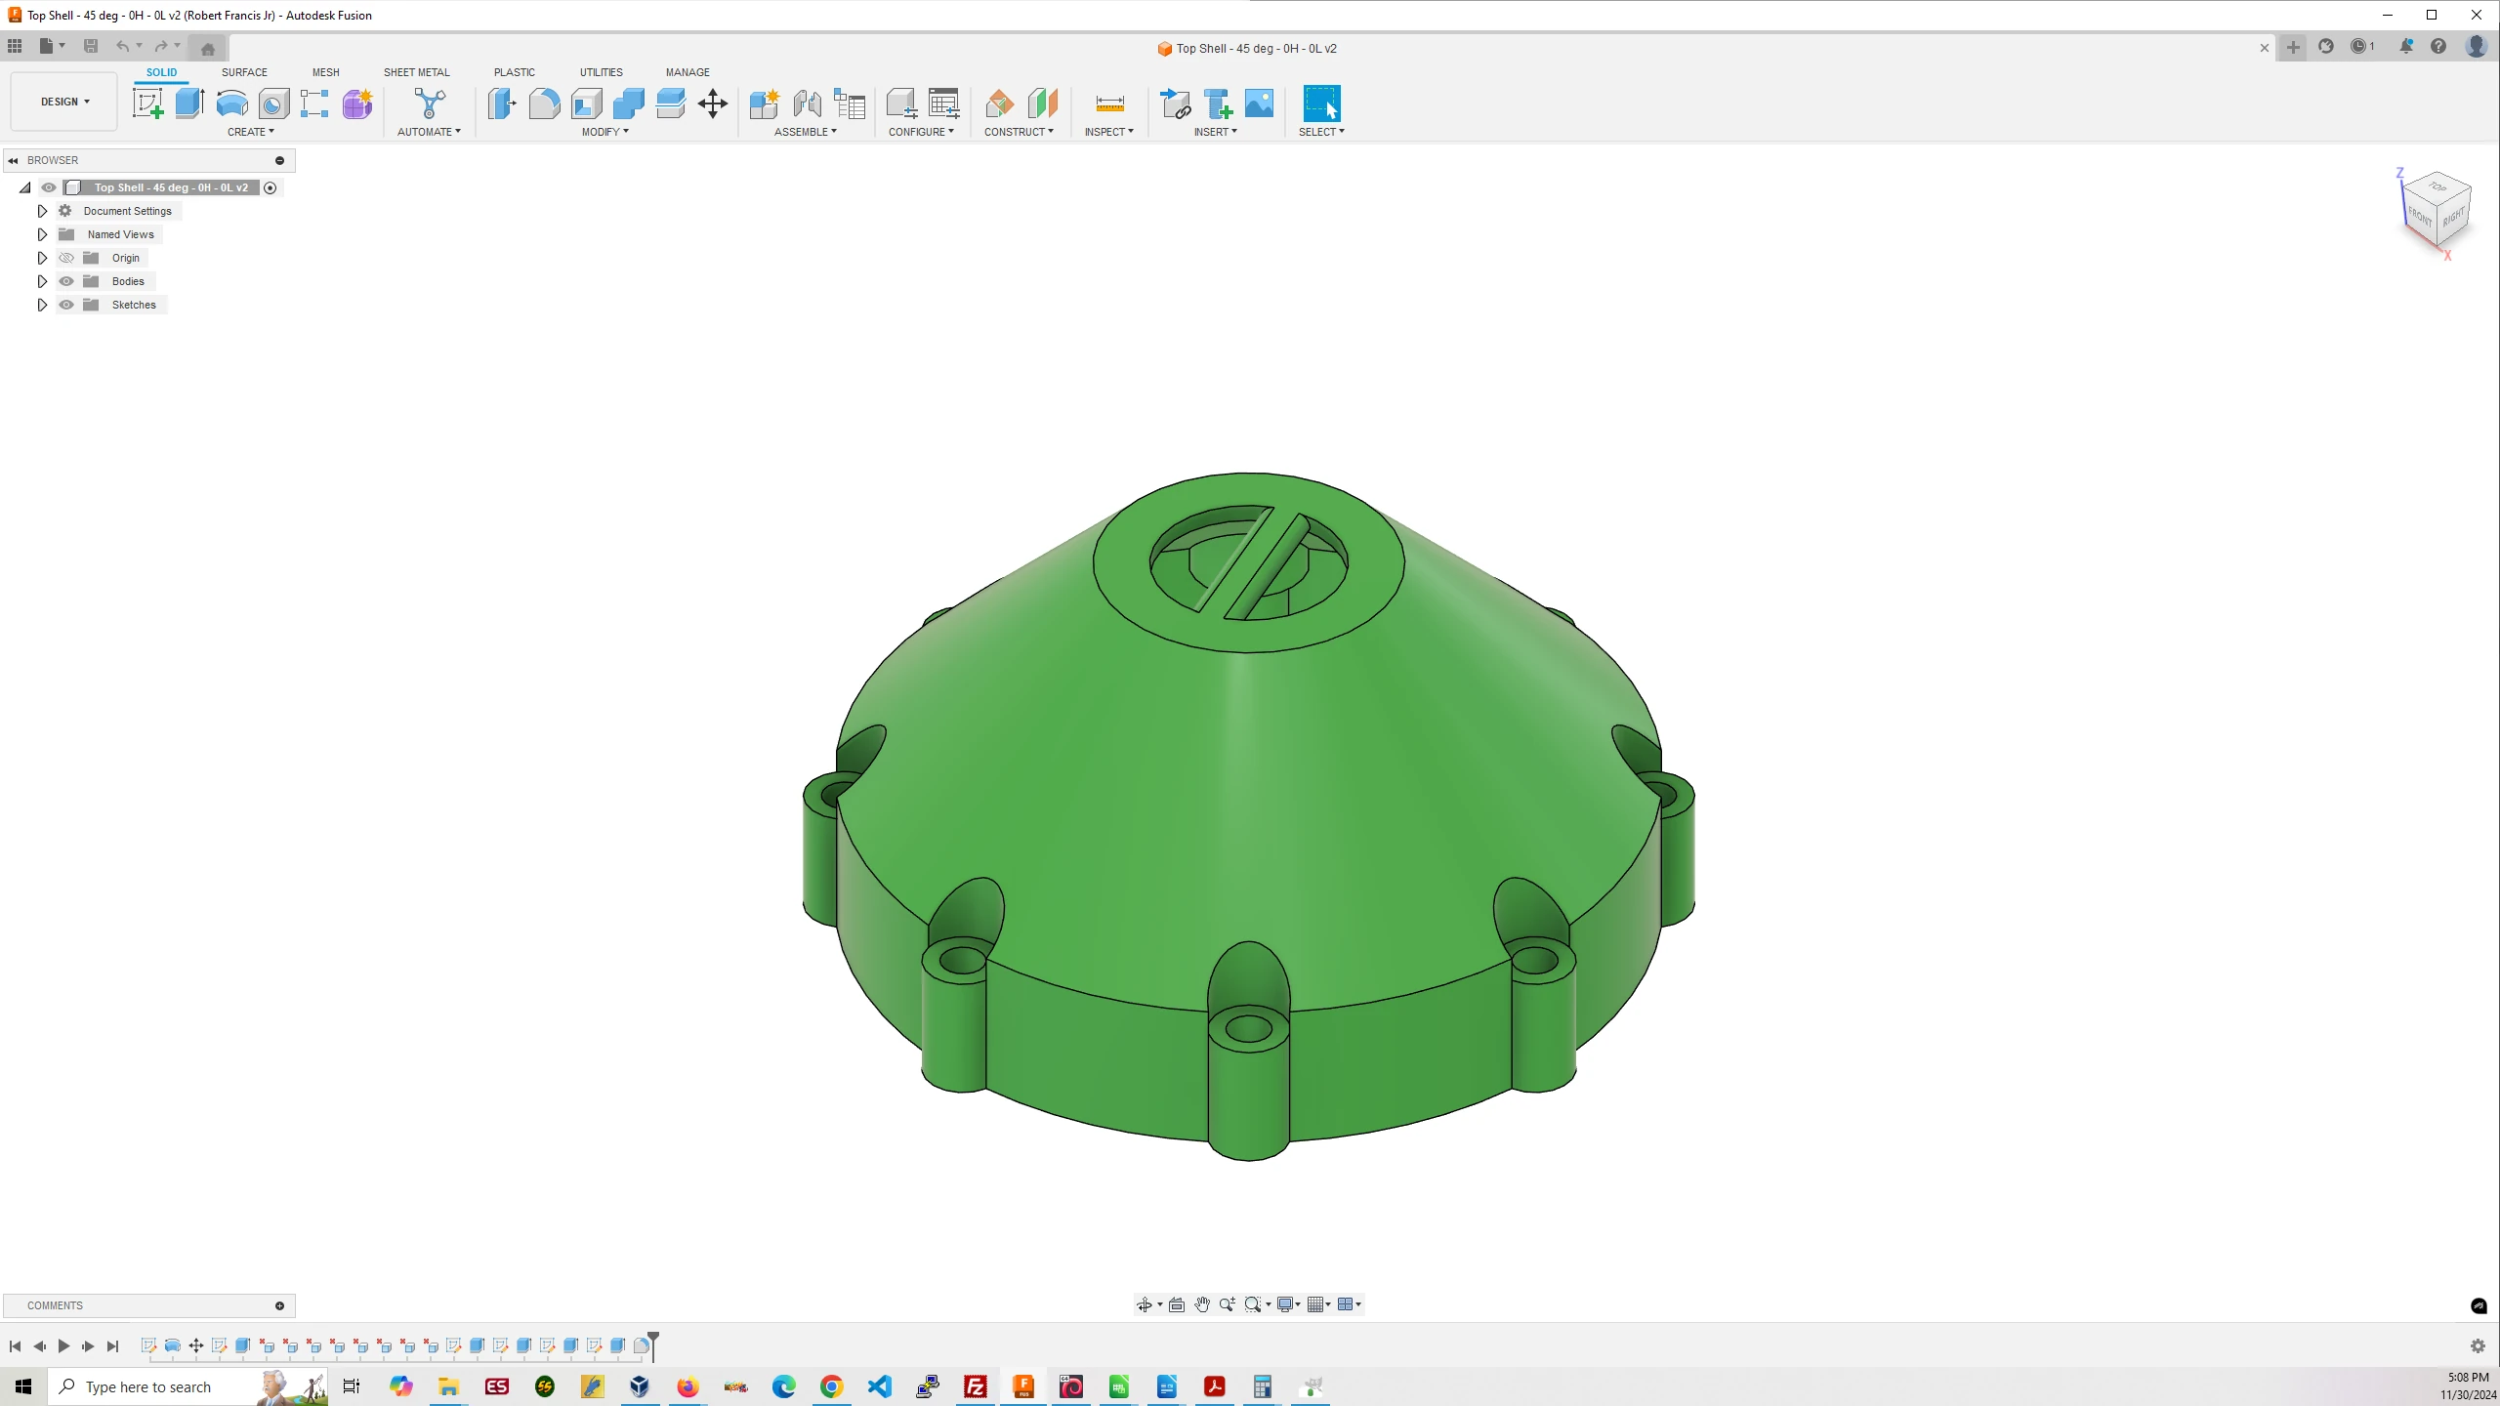Click the Midplane construct icon

click(1043, 103)
